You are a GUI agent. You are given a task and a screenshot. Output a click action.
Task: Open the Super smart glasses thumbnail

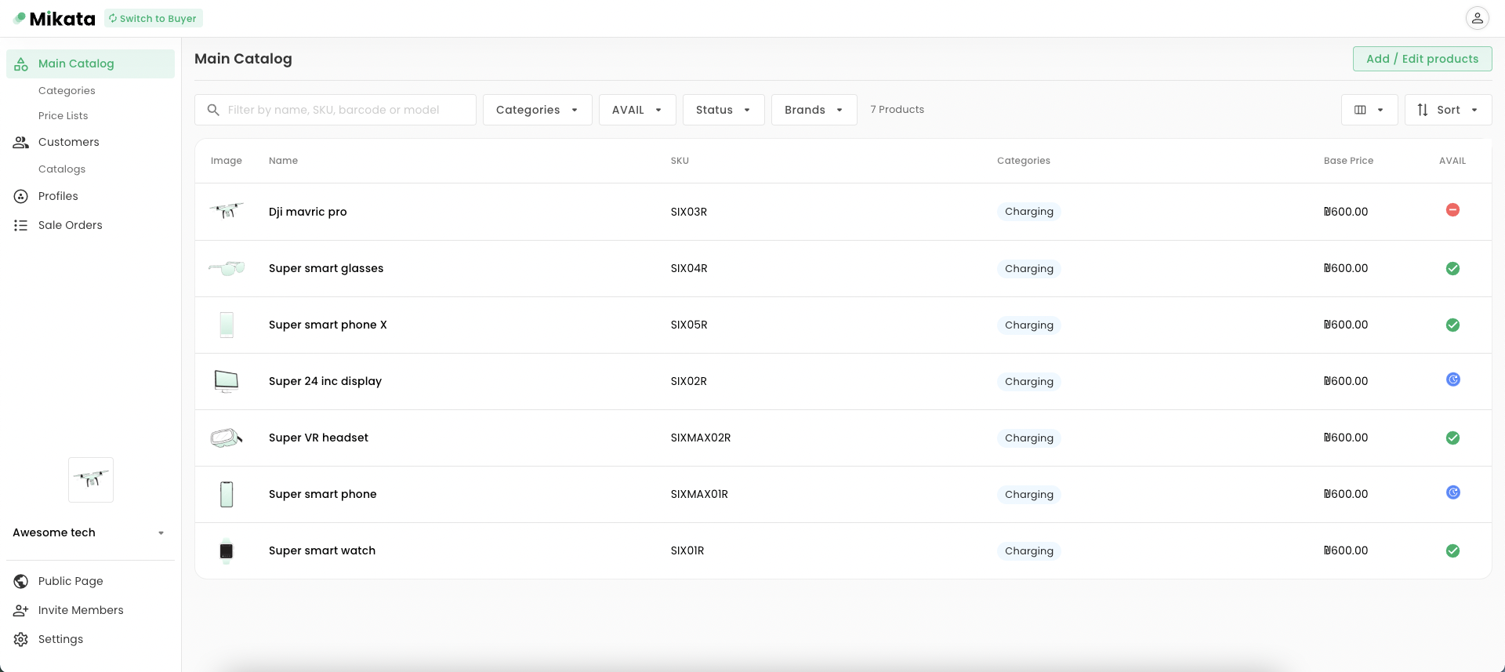(227, 268)
